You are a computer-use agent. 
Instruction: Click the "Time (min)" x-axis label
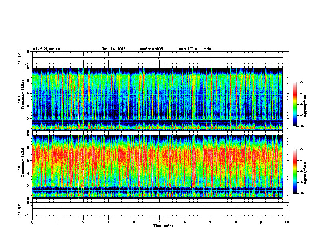coord(163,226)
